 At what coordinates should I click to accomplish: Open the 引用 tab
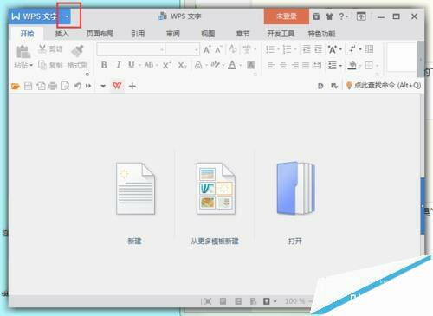(x=138, y=34)
